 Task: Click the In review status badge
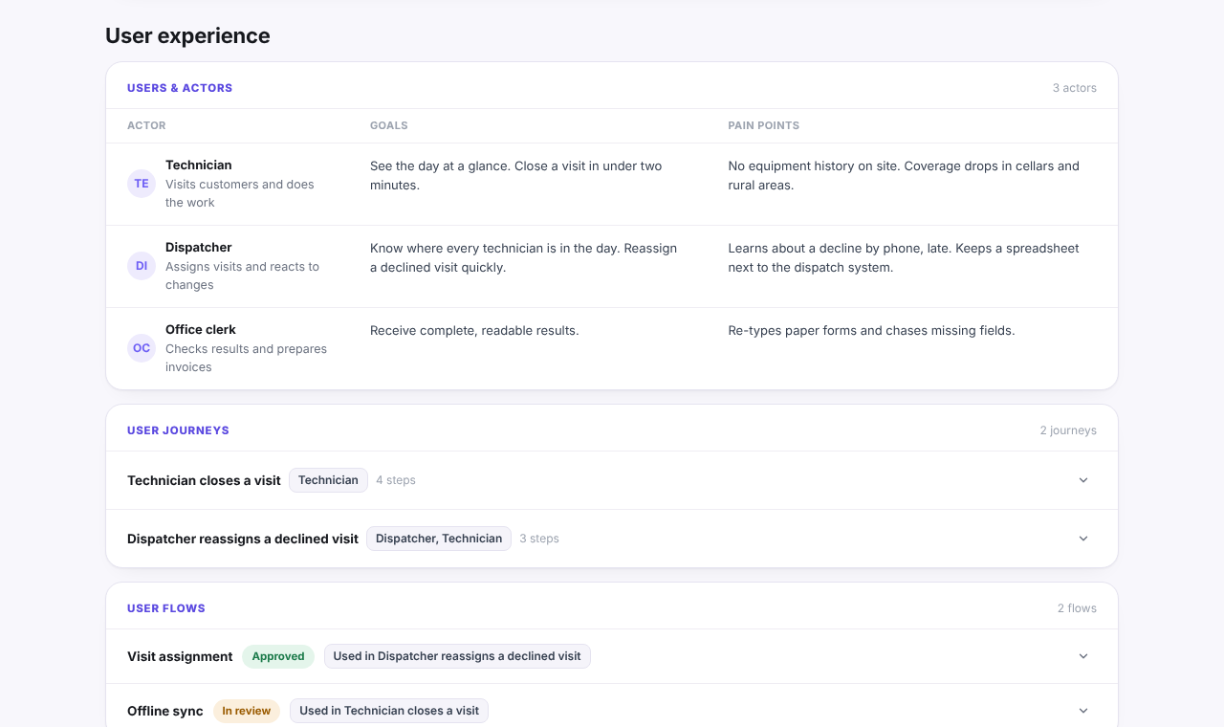[247, 711]
